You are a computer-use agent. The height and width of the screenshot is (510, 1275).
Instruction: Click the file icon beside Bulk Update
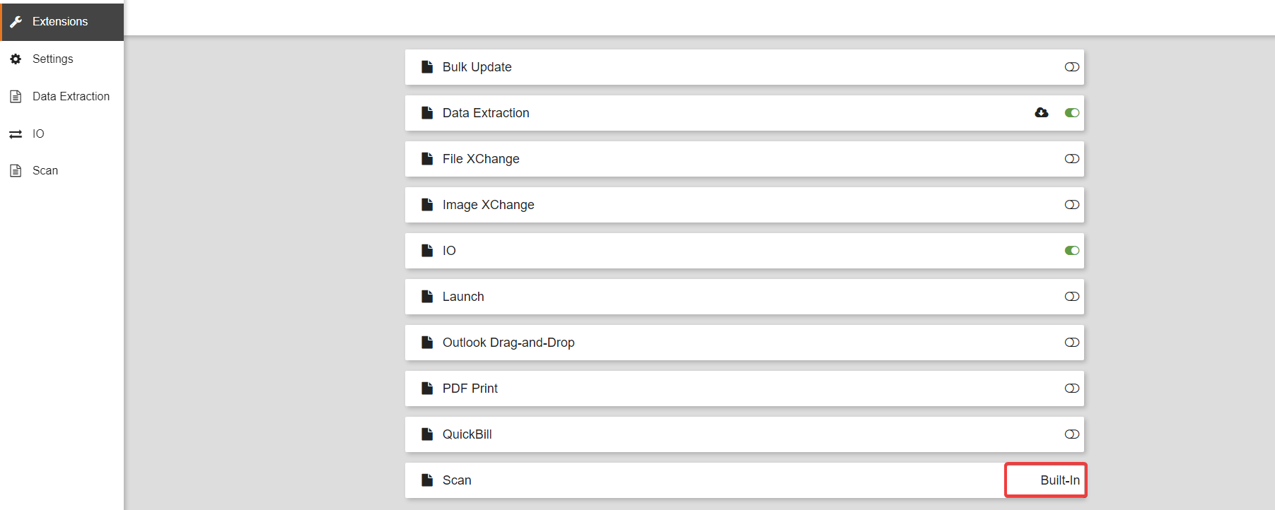[x=427, y=67]
